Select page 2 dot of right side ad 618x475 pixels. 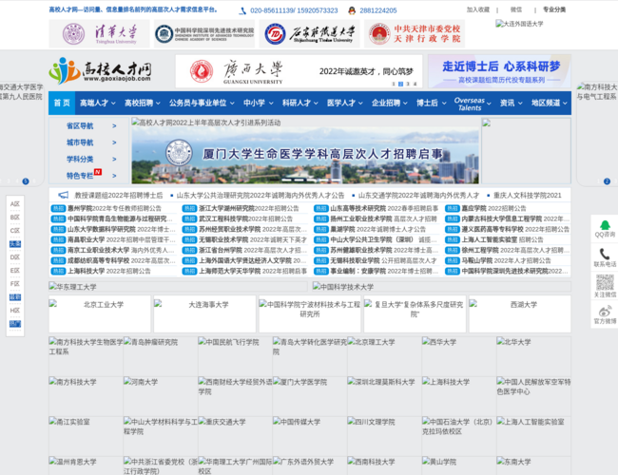[x=607, y=181]
